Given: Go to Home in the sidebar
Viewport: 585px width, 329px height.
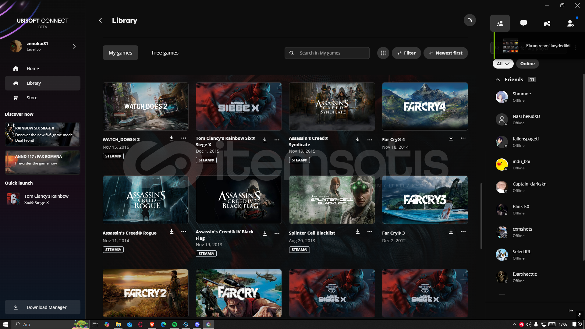Looking at the screenshot, I should 43,69.
